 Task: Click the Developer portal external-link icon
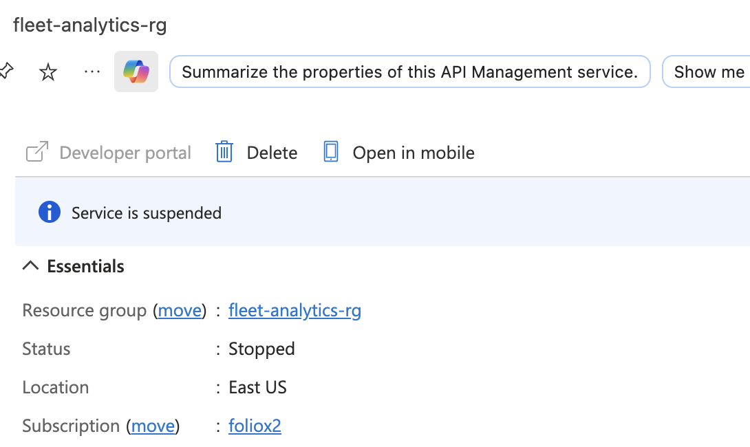(37, 152)
